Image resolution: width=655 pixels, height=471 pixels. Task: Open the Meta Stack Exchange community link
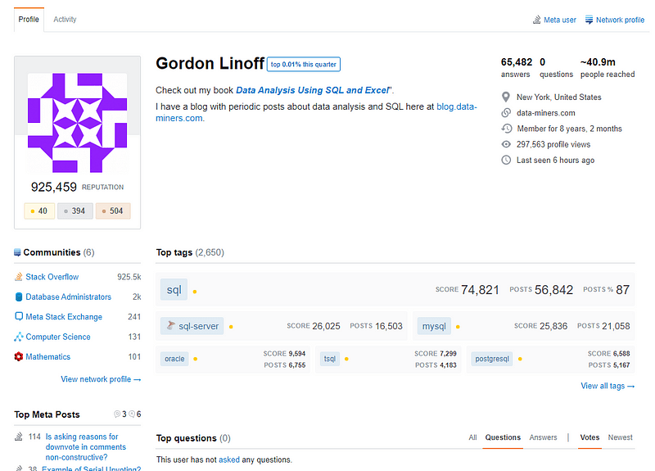[64, 317]
